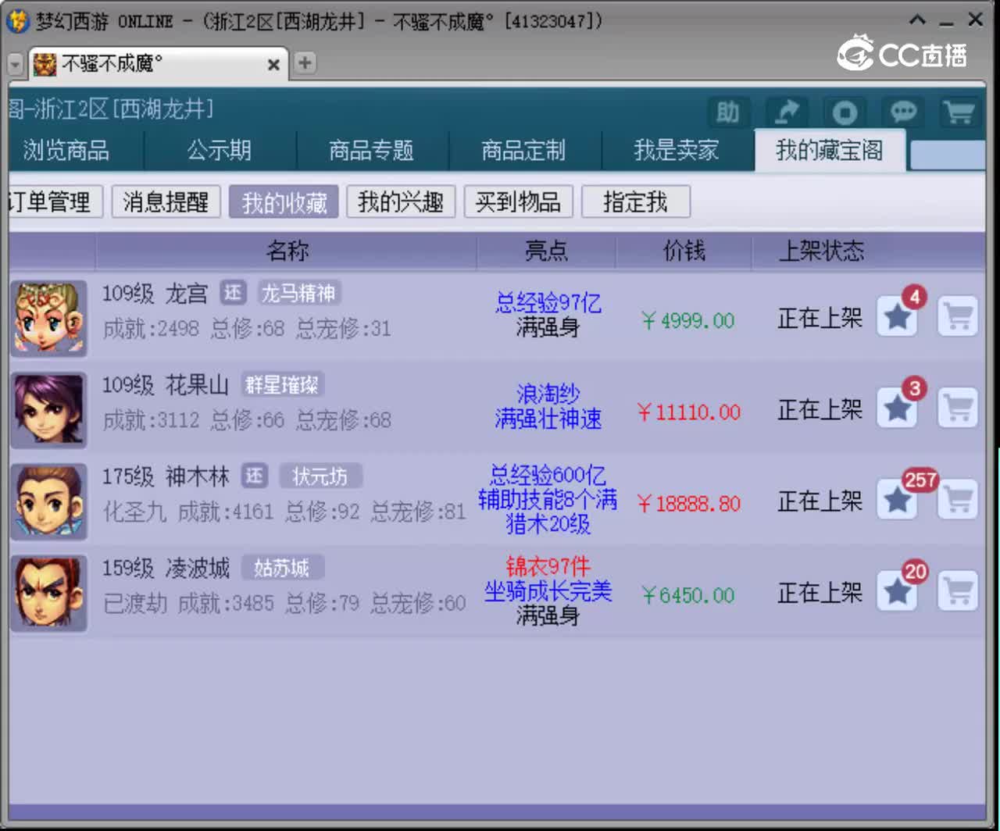Add 凌波城 listing to cart
Viewport: 1000px width, 831px height.
click(x=958, y=590)
